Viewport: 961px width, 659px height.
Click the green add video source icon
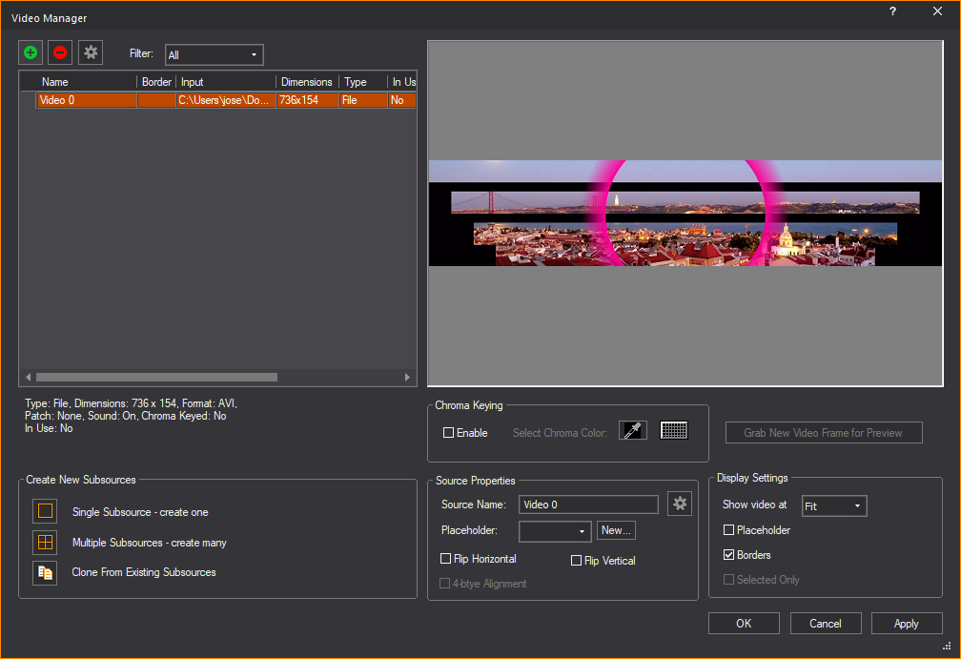(31, 53)
